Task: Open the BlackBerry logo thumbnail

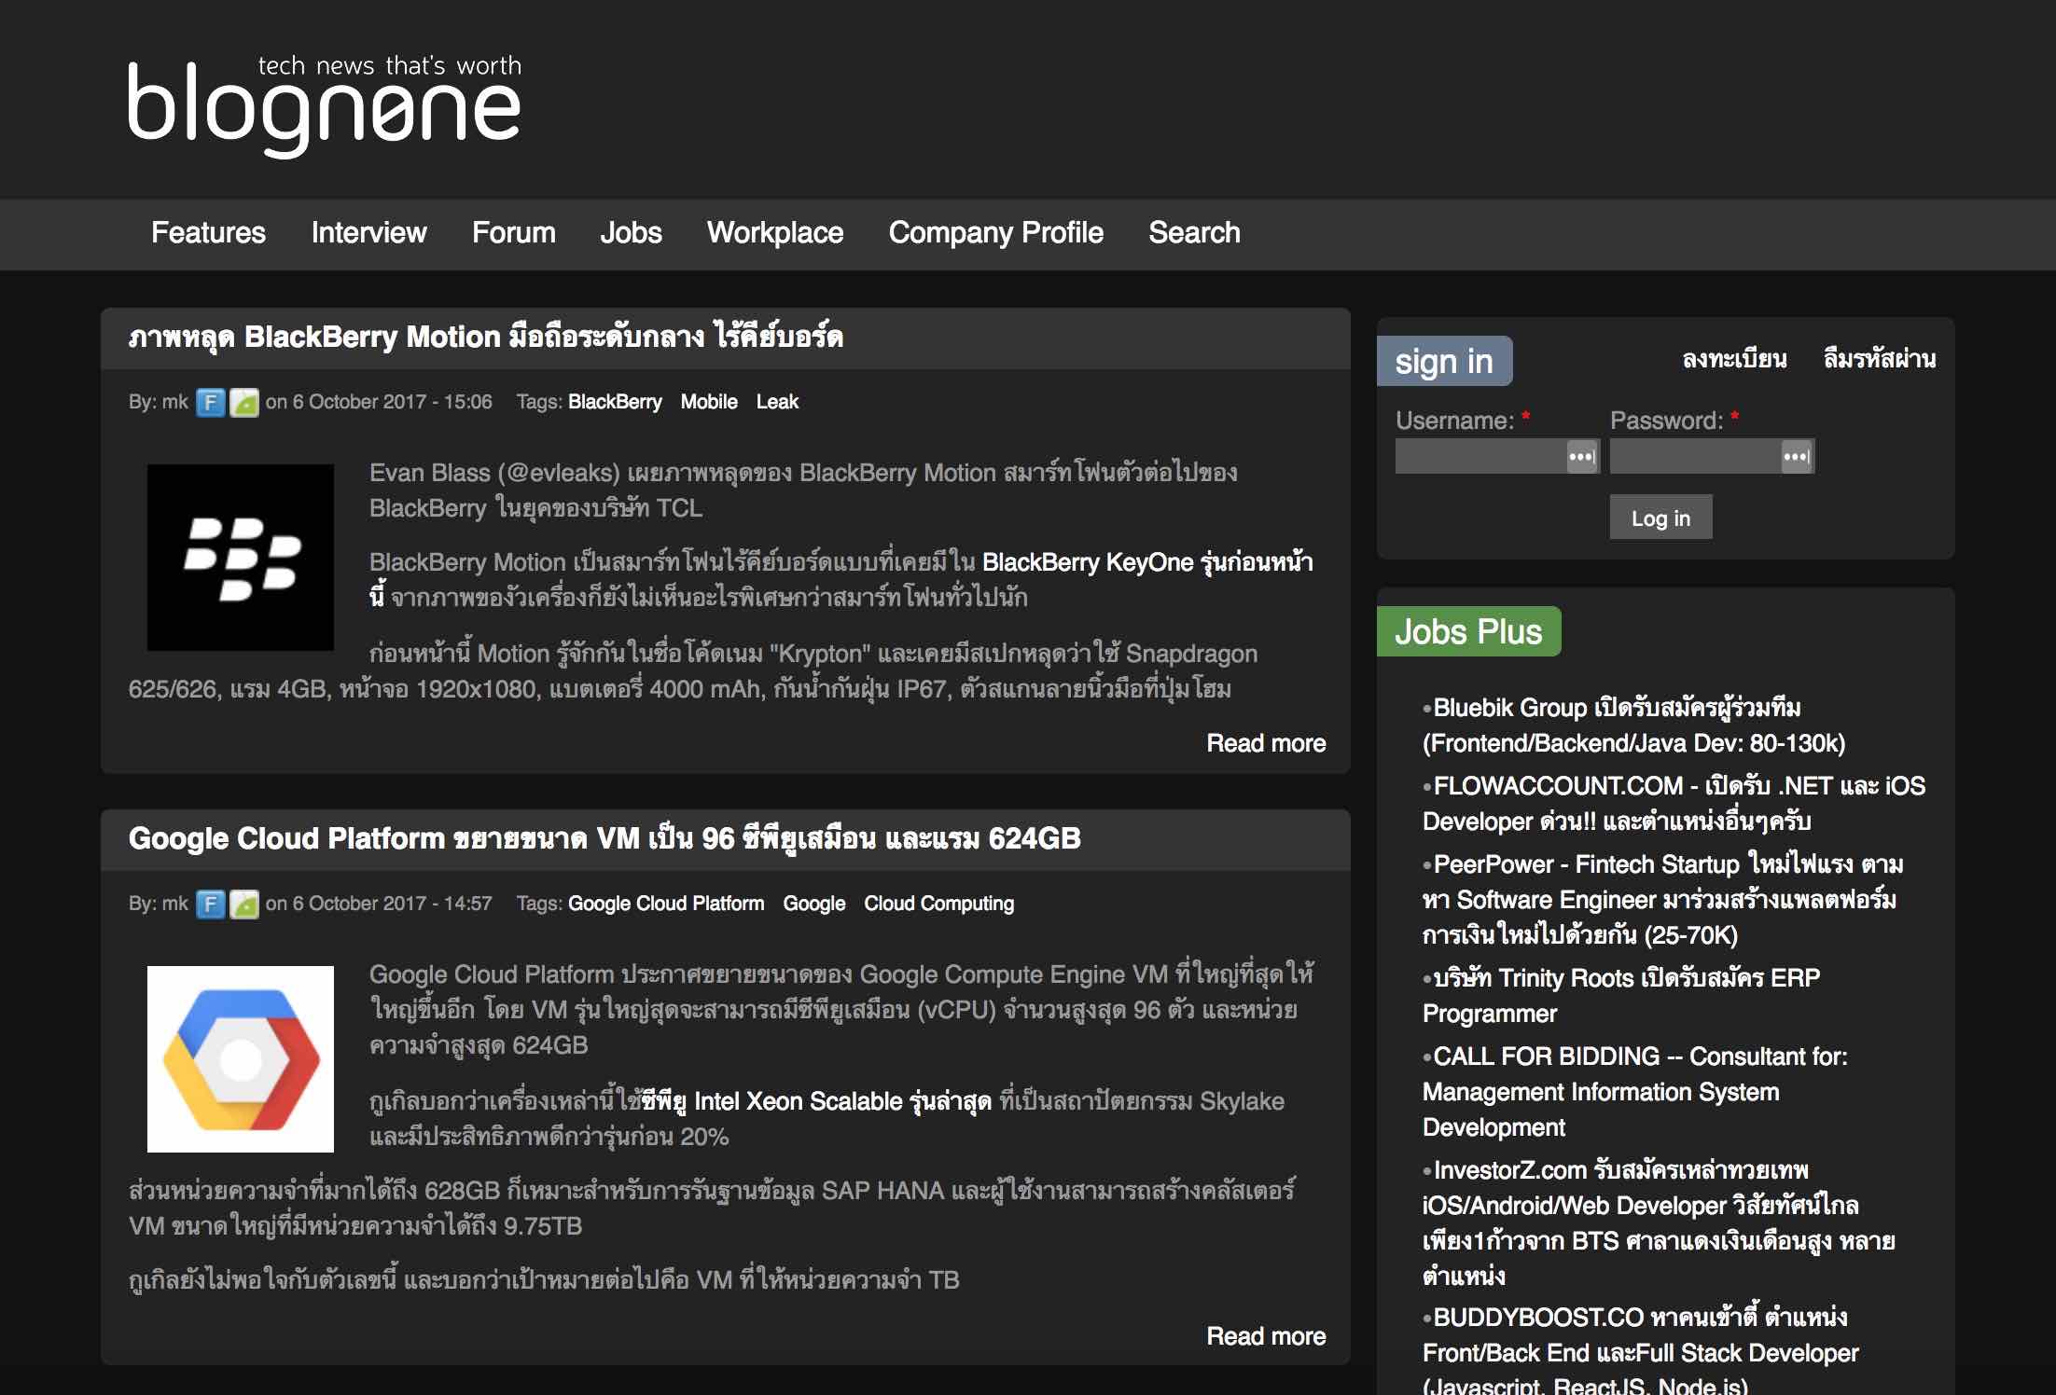Action: click(x=241, y=557)
